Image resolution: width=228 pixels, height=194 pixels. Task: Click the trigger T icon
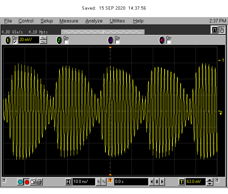pos(182,182)
